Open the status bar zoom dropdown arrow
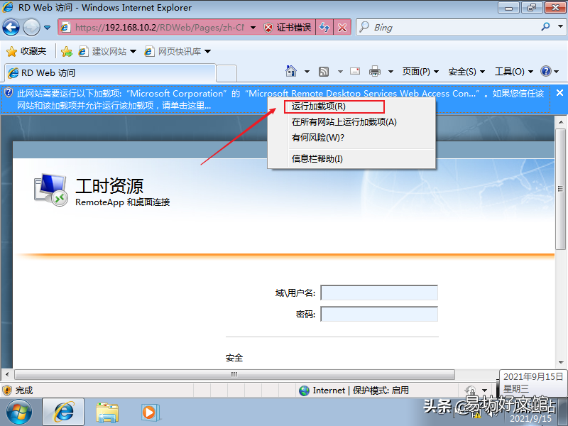The width and height of the screenshot is (568, 426). [484, 390]
